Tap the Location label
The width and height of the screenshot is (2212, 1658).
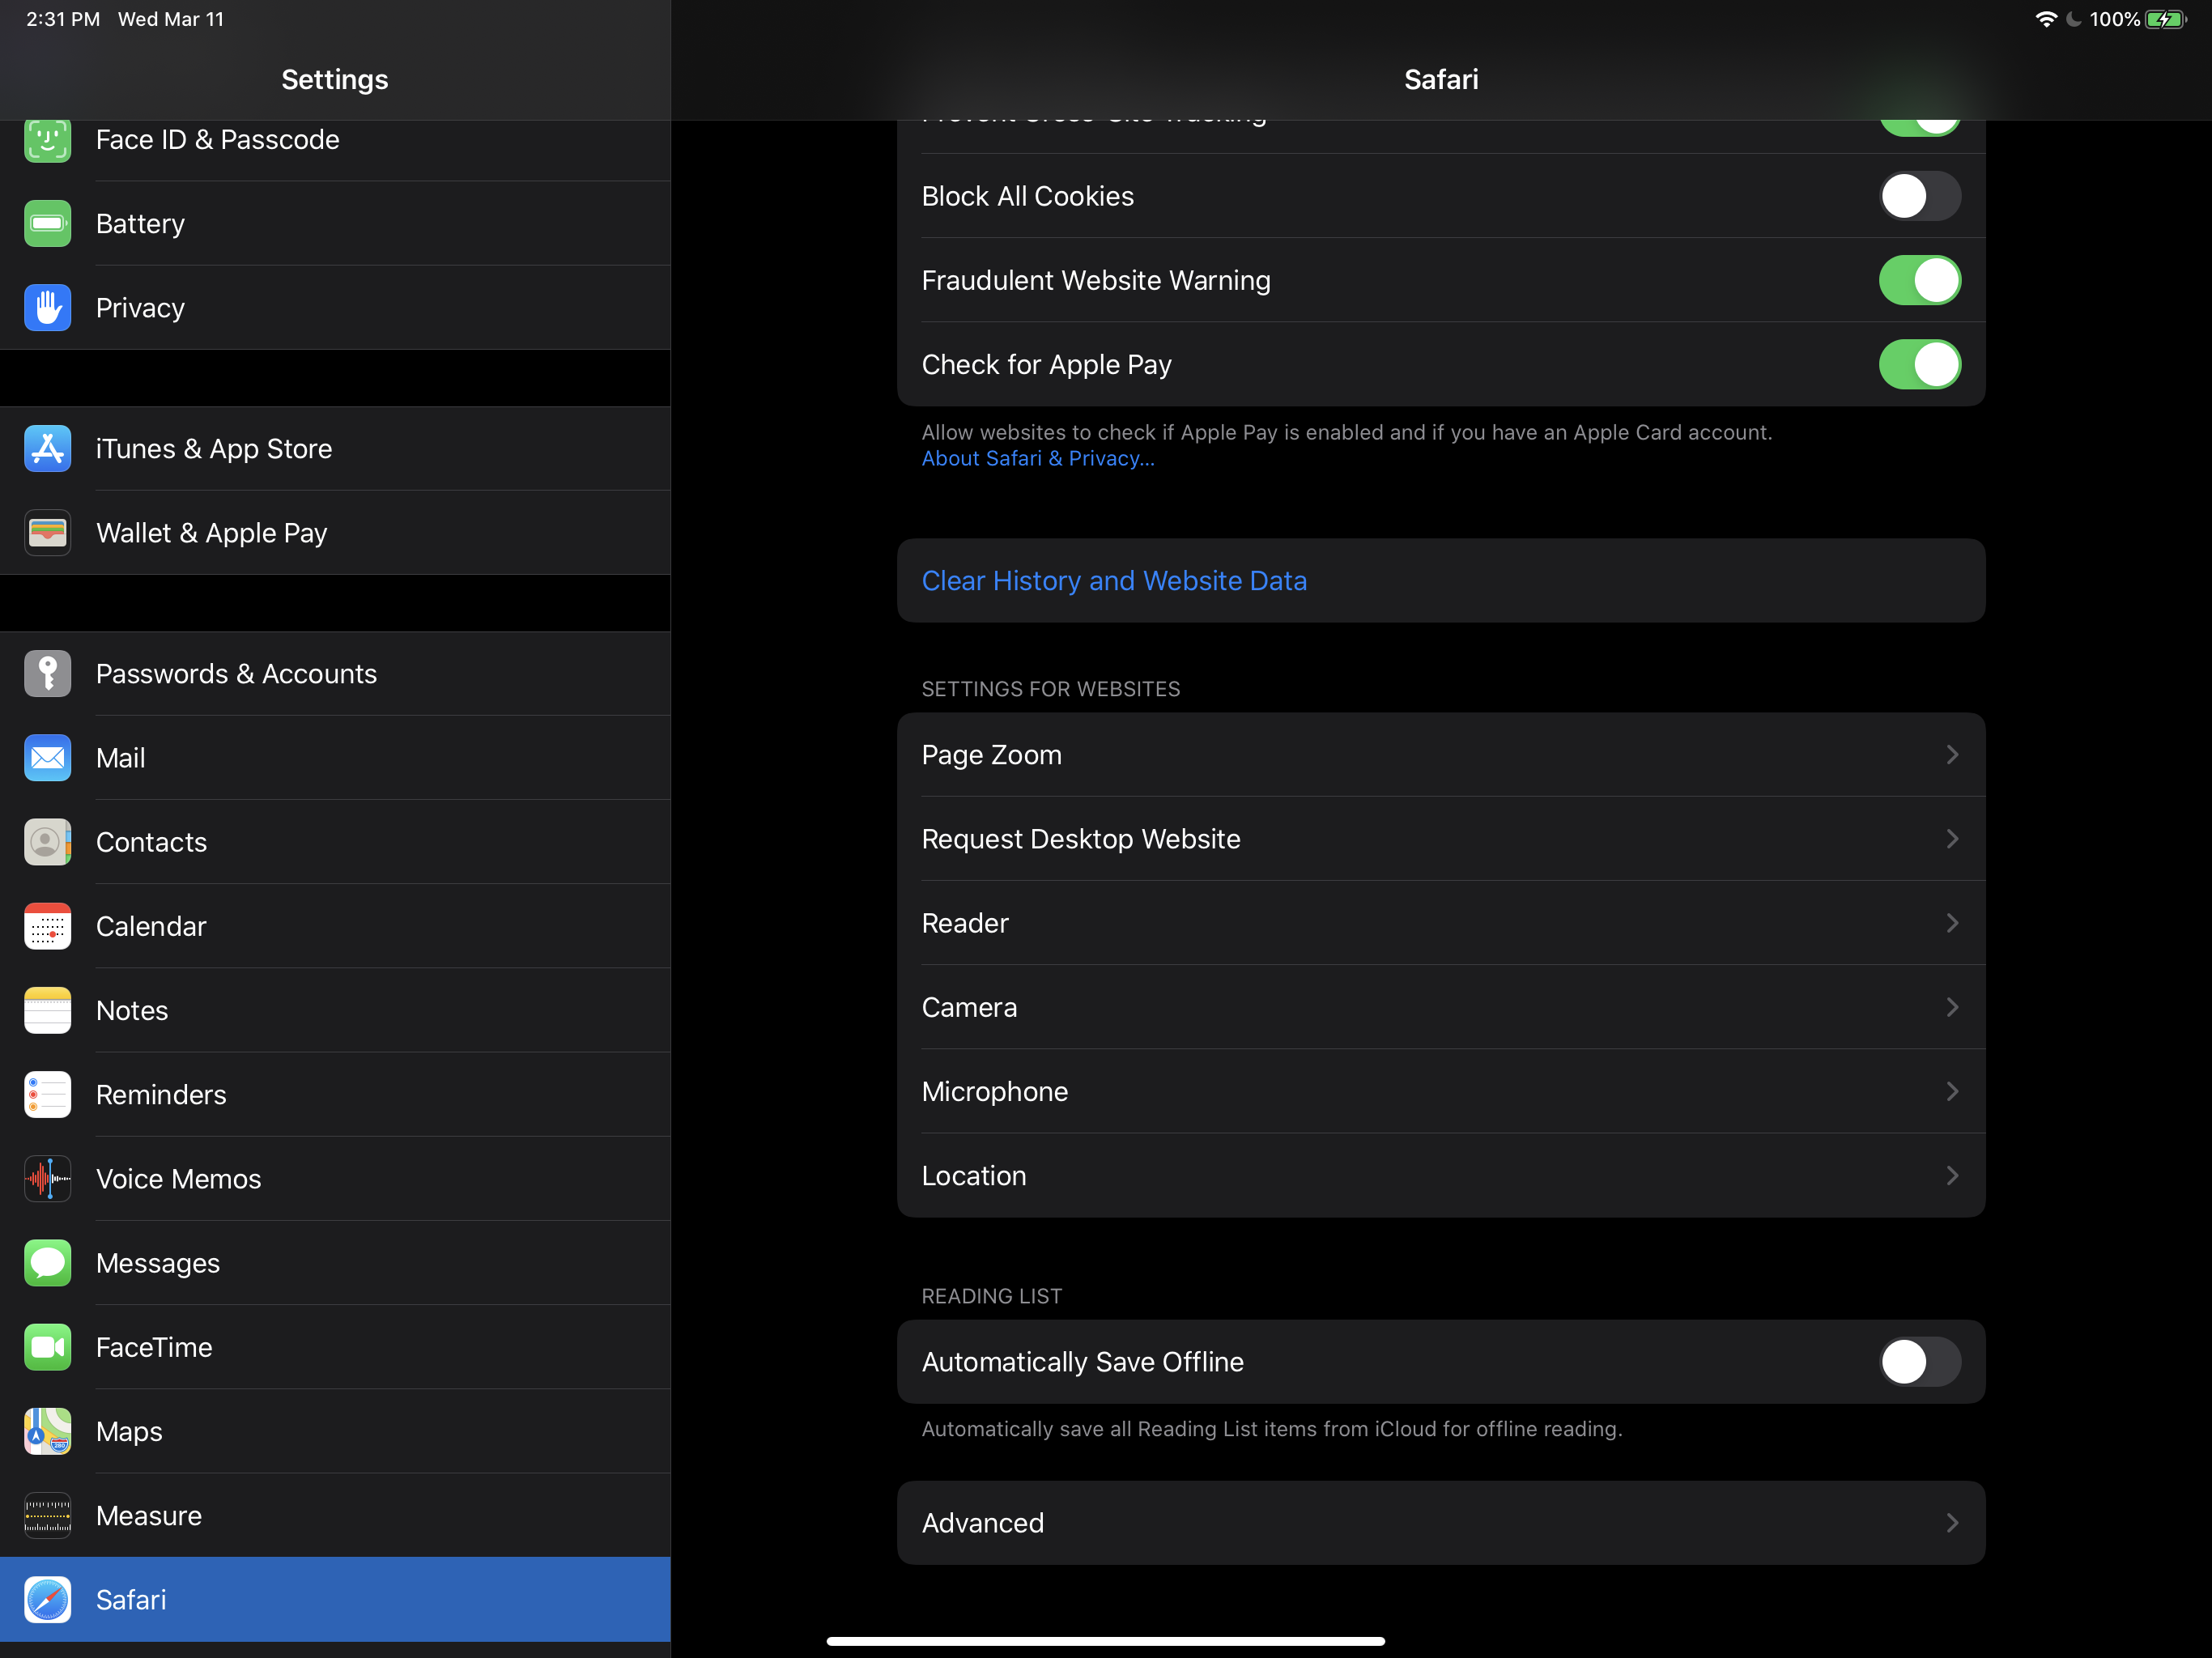(x=973, y=1175)
